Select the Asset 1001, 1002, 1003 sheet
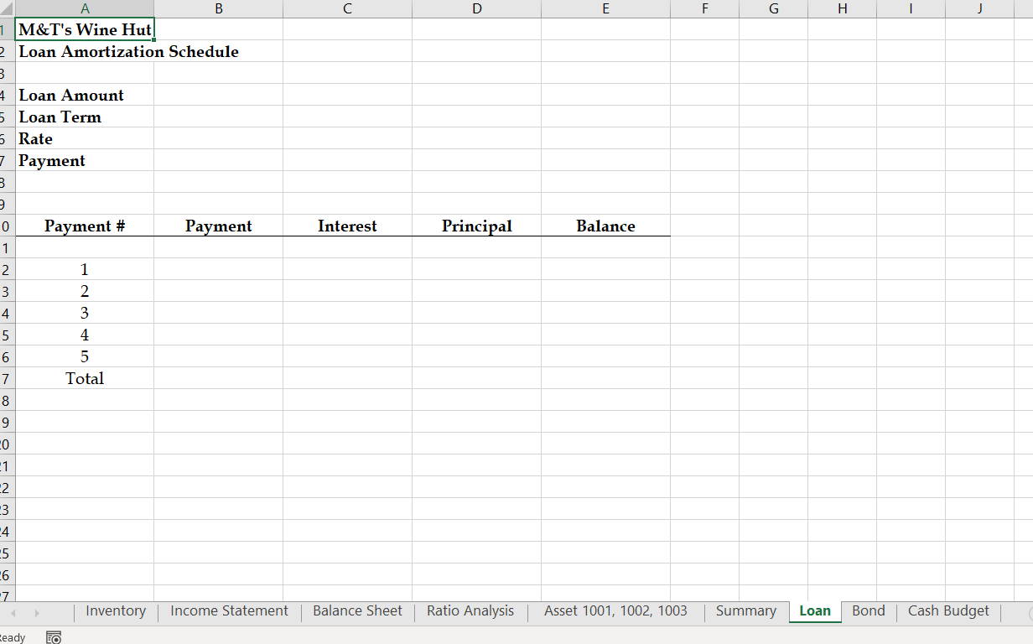Image resolution: width=1033 pixels, height=644 pixels. (615, 611)
